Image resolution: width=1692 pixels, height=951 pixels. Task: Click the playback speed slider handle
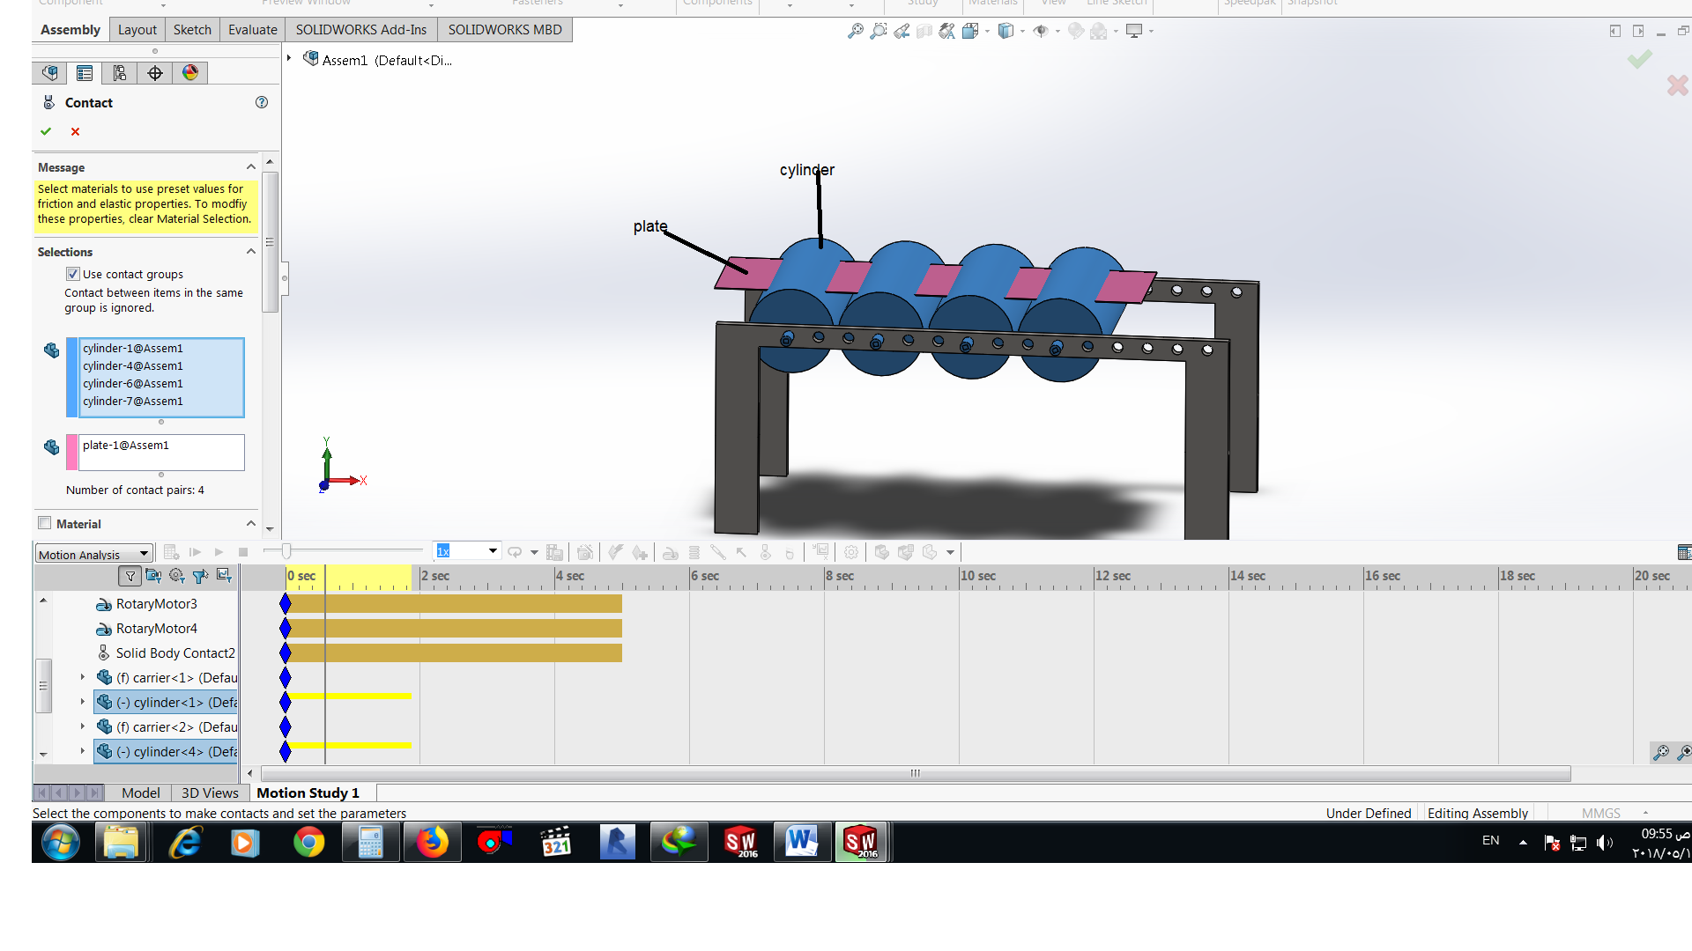coord(286,551)
